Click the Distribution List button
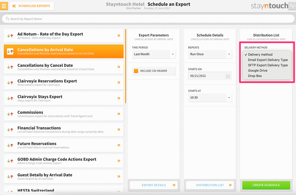This screenshot has width=296, height=195. [x=210, y=185]
